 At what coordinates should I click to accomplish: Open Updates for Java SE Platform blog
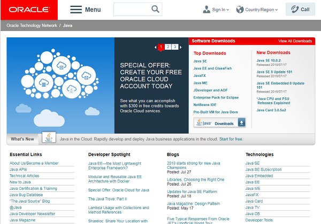coord(192,192)
